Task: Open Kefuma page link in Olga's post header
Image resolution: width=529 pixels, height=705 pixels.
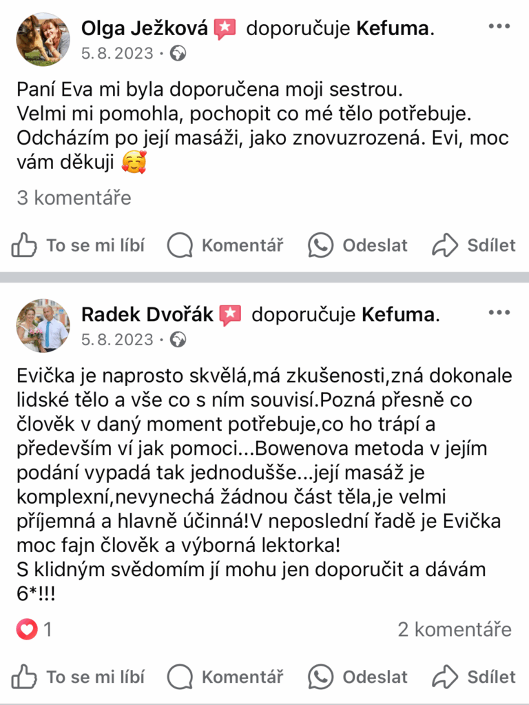Action: (393, 28)
